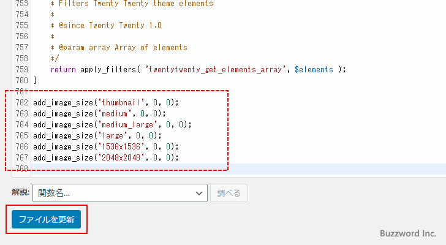Click the 'thumbnail' string on line 762
The image size is (446, 245).
(x=121, y=102)
